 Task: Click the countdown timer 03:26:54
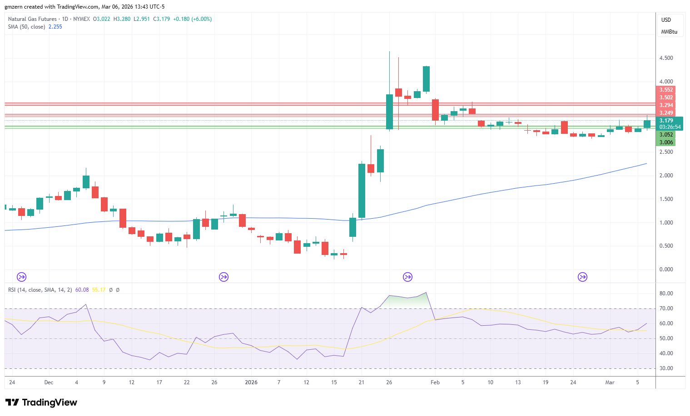click(670, 127)
